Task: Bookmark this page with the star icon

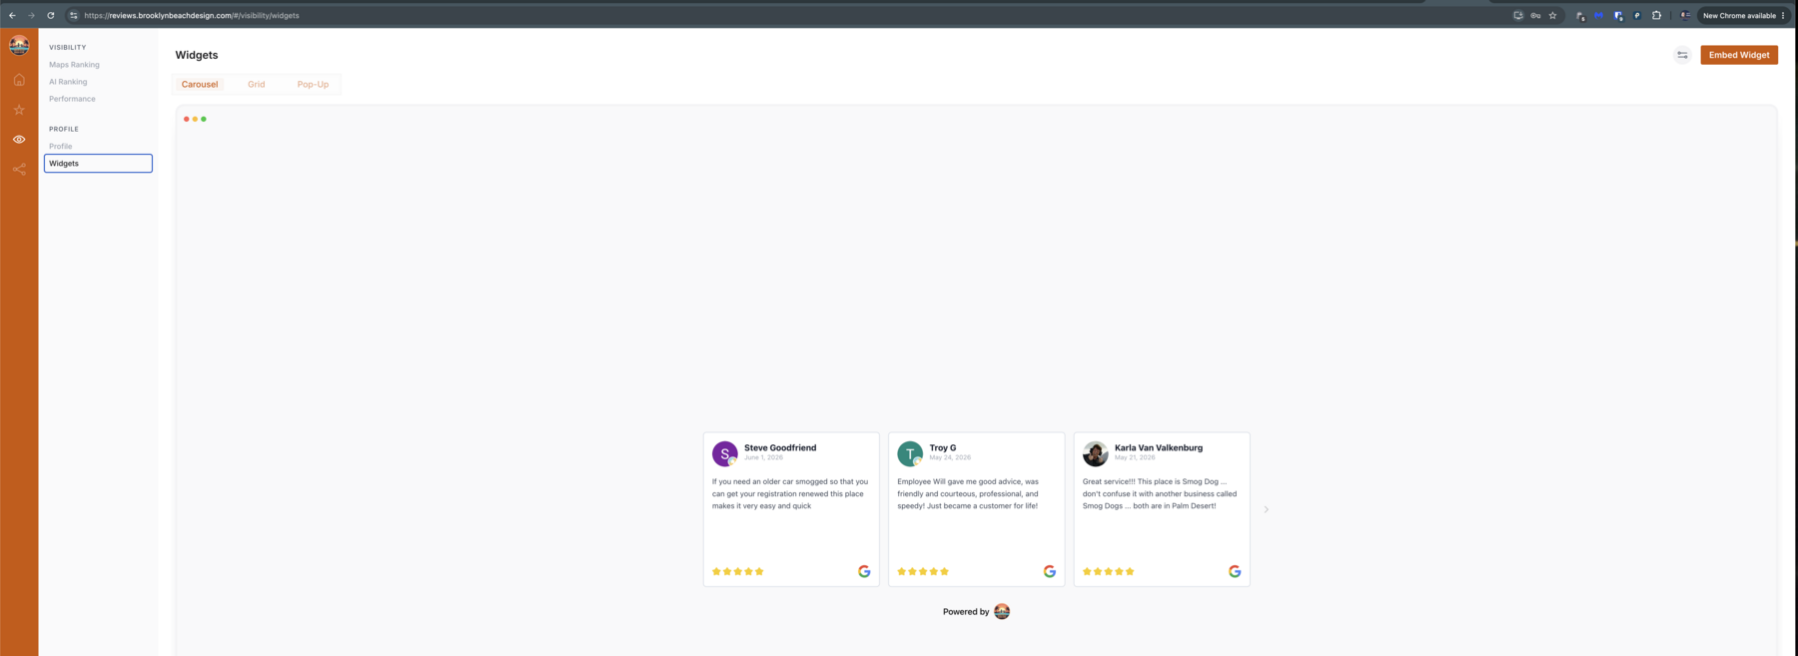Action: pyautogui.click(x=1552, y=16)
